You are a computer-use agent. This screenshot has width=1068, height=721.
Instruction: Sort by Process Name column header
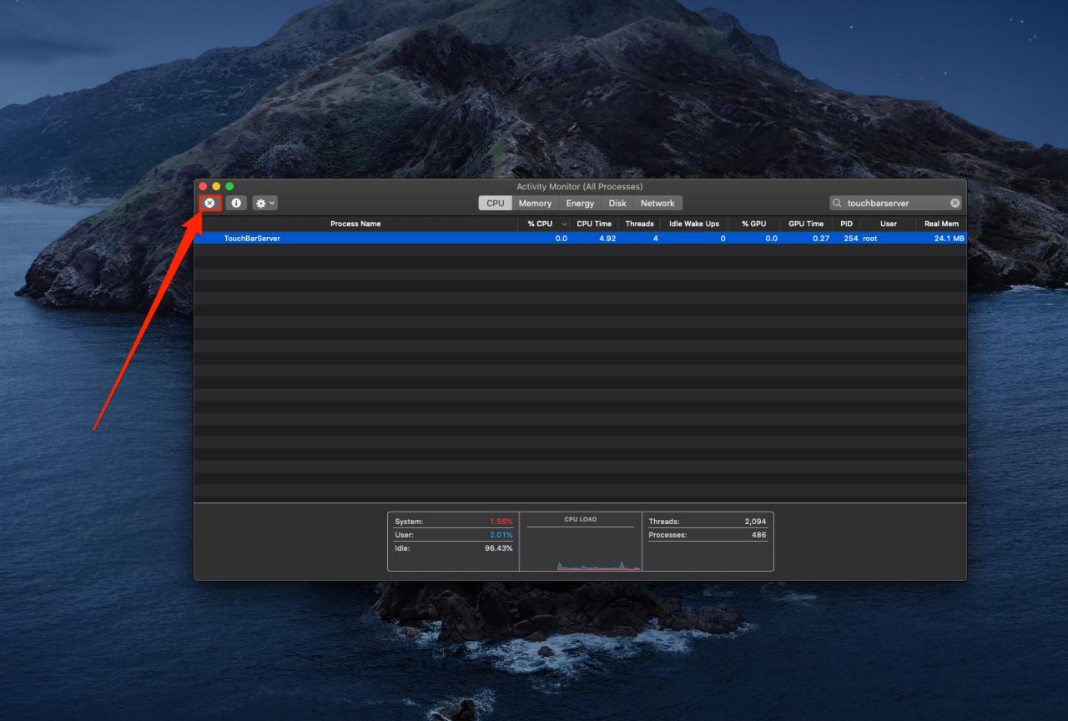355,224
